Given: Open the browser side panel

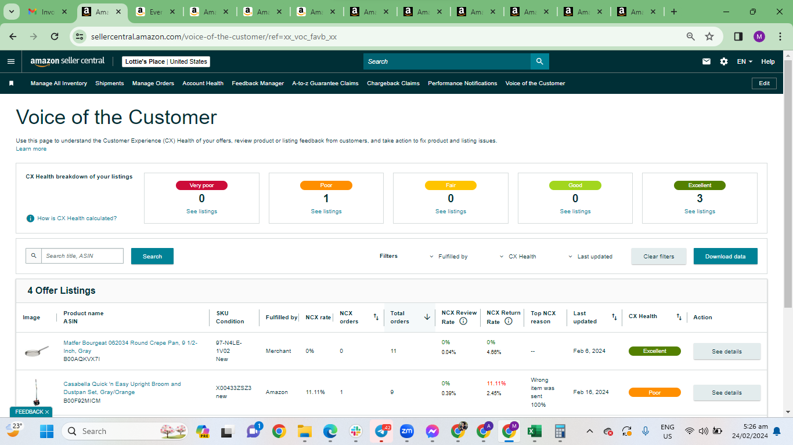Looking at the screenshot, I should 738,37.
